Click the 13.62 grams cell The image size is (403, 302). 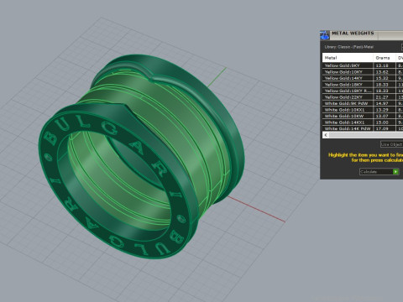[x=384, y=72]
